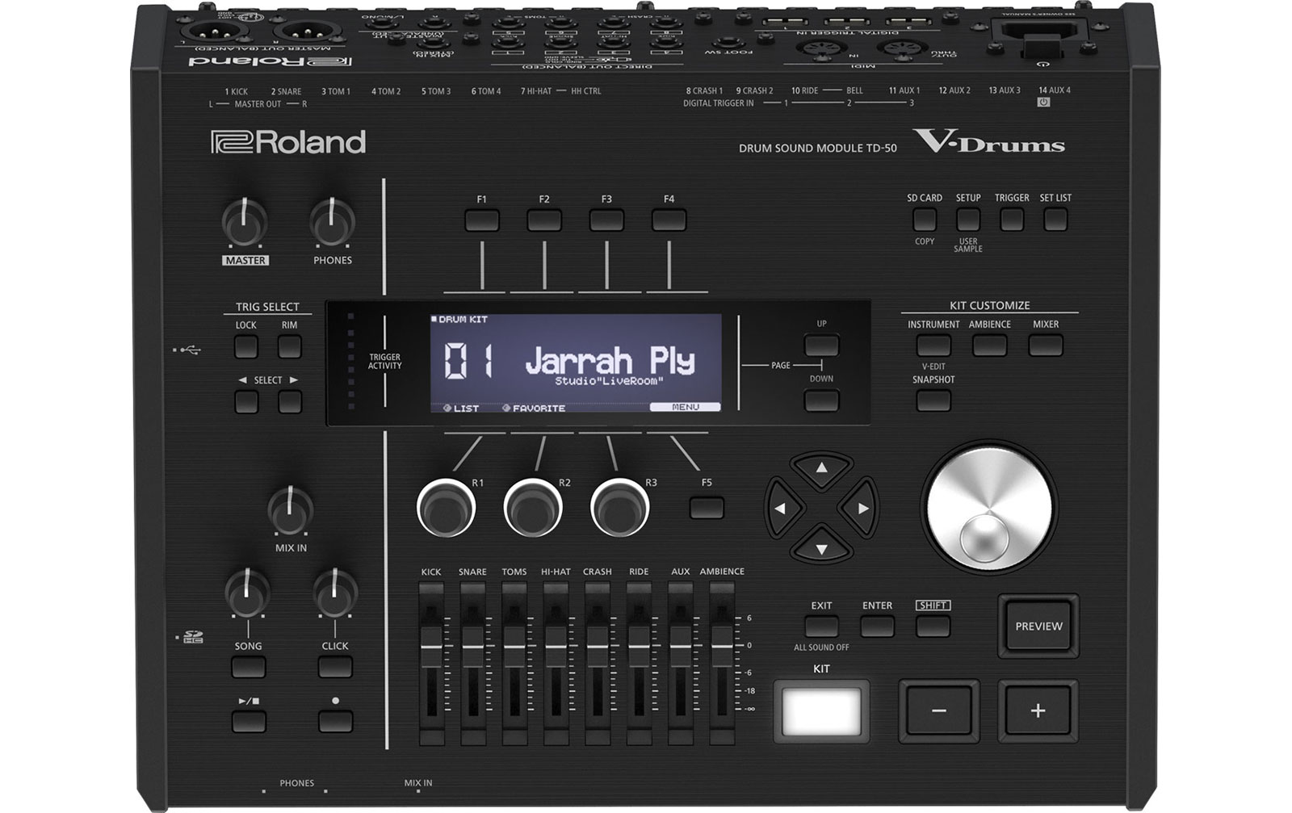Click the AUX fader
Screen dimensions: 1292x813
[x=680, y=647]
